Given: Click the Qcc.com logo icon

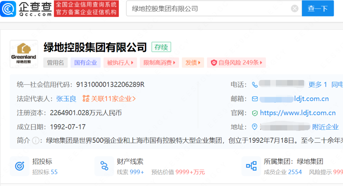Looking at the screenshot, I should click(8, 9).
